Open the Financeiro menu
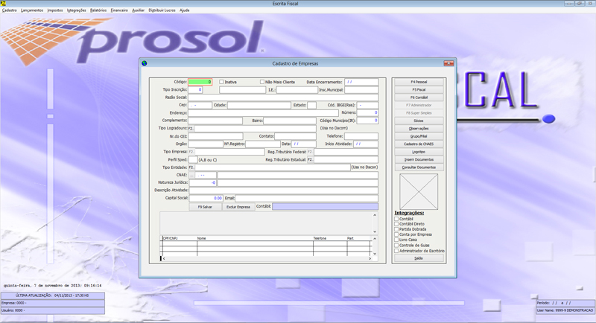The height and width of the screenshot is (323, 596). [x=119, y=10]
